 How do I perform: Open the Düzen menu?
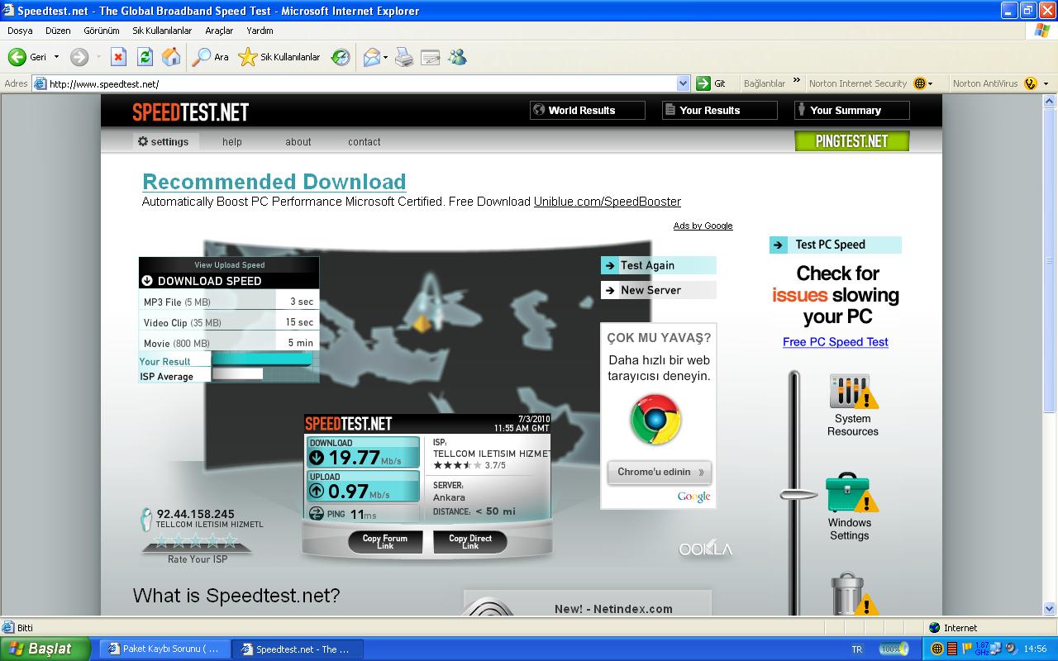pyautogui.click(x=58, y=31)
